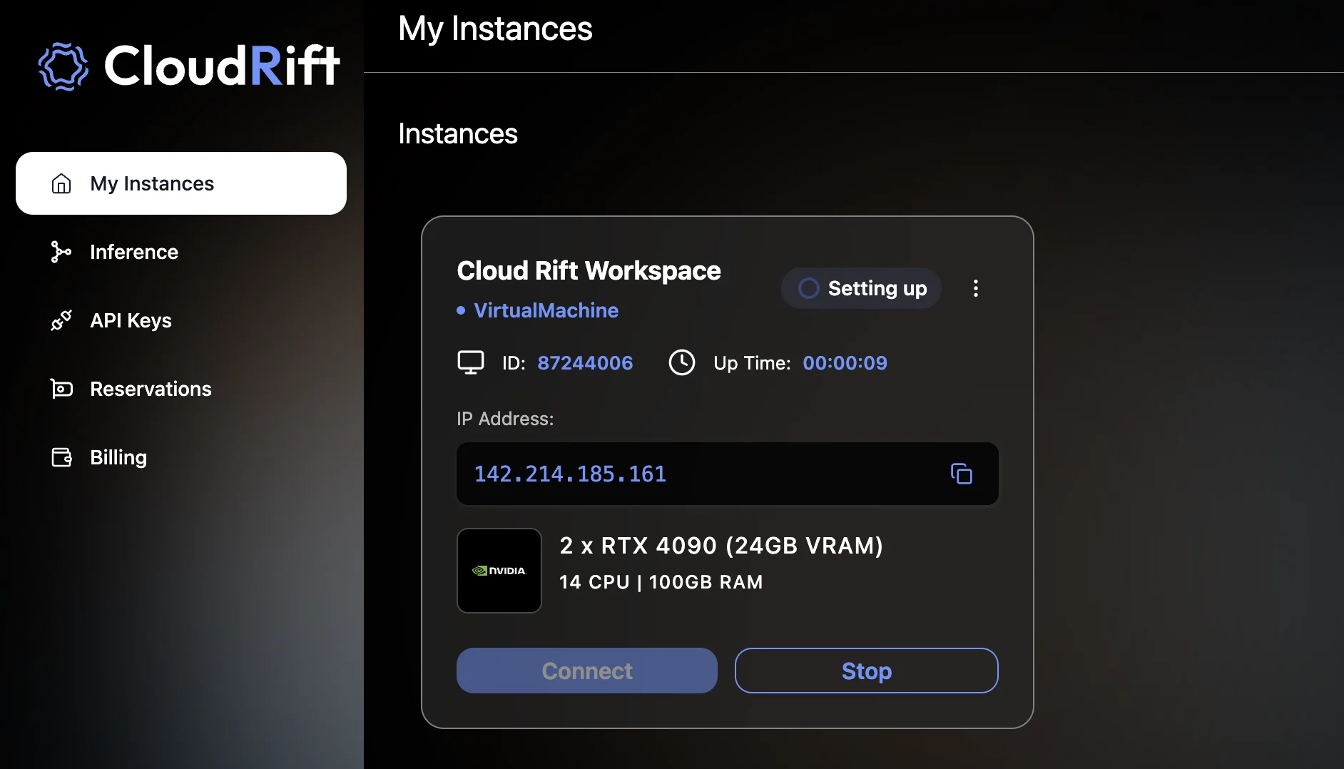Open the My Instances section
The image size is (1344, 769).
pos(152,183)
